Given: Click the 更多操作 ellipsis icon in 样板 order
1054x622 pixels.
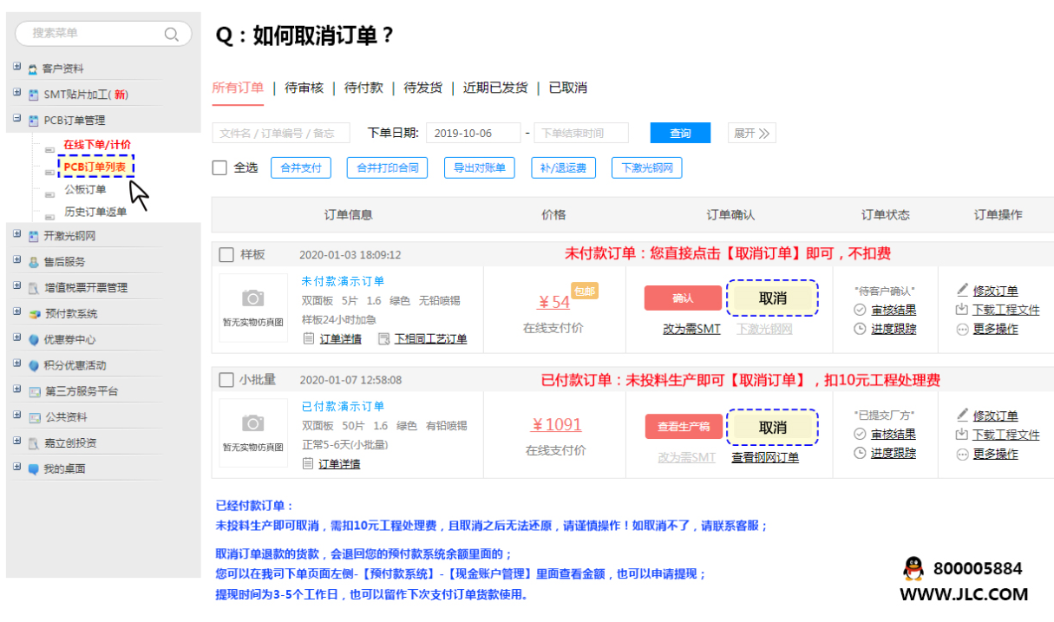Looking at the screenshot, I should pos(962,329).
